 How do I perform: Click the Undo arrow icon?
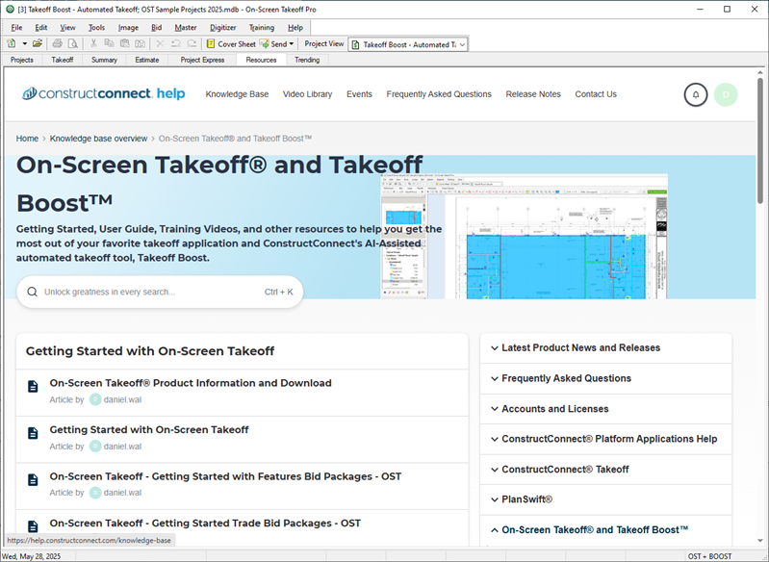175,43
